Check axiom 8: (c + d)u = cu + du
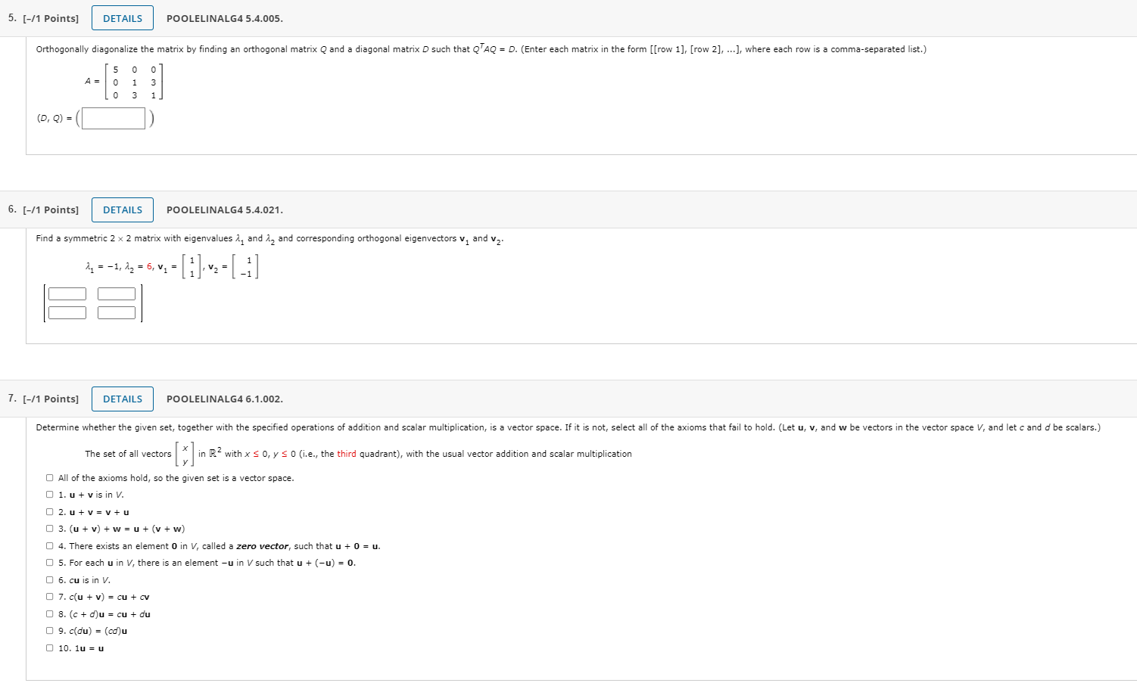This screenshot has width=1137, height=683. coord(48,613)
